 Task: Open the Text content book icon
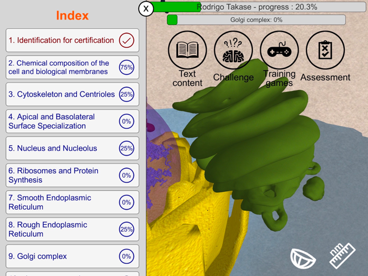187,50
